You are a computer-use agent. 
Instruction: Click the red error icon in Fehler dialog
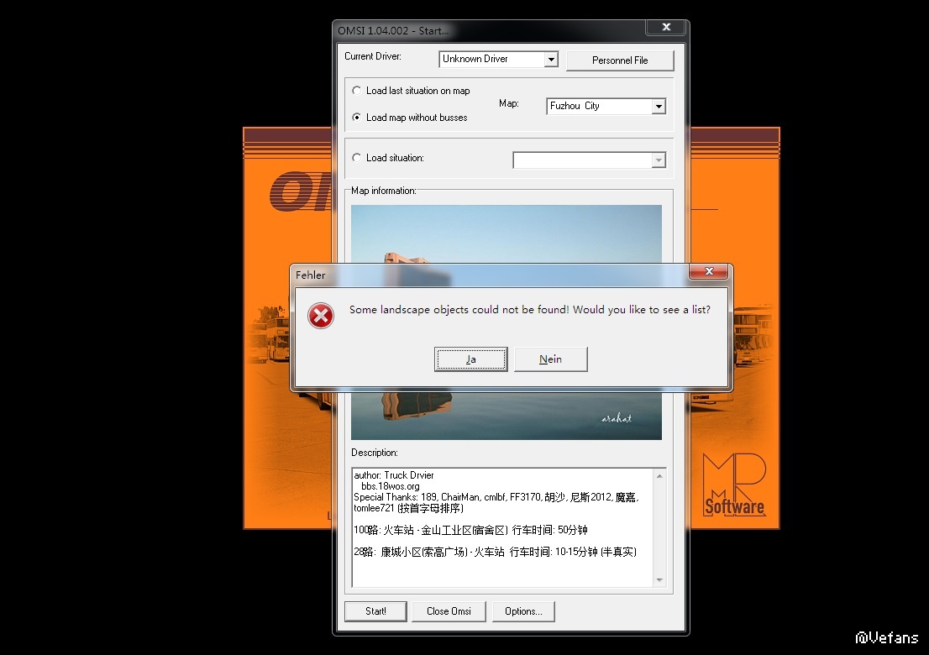coord(321,316)
